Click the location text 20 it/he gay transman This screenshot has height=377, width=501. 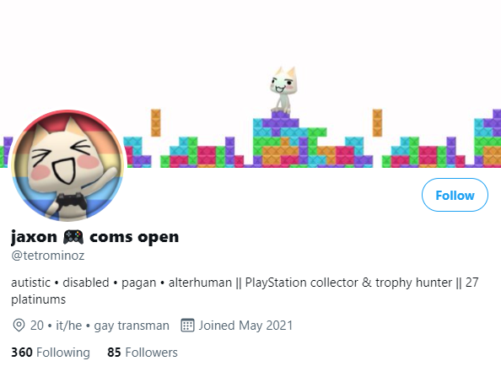coord(100,326)
